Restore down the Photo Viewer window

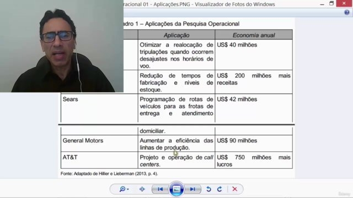tap(331, 3)
